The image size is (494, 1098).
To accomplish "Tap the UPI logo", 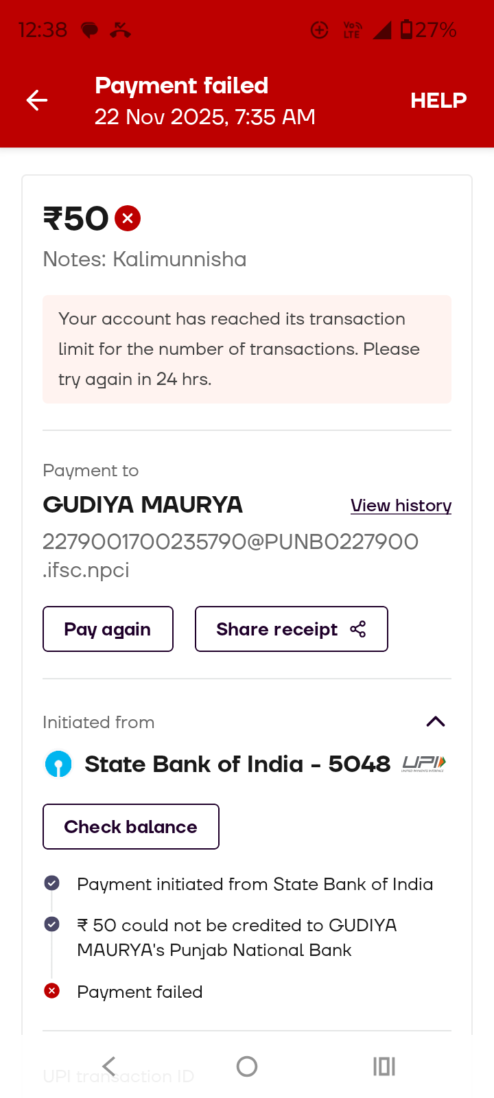I will pyautogui.click(x=423, y=763).
